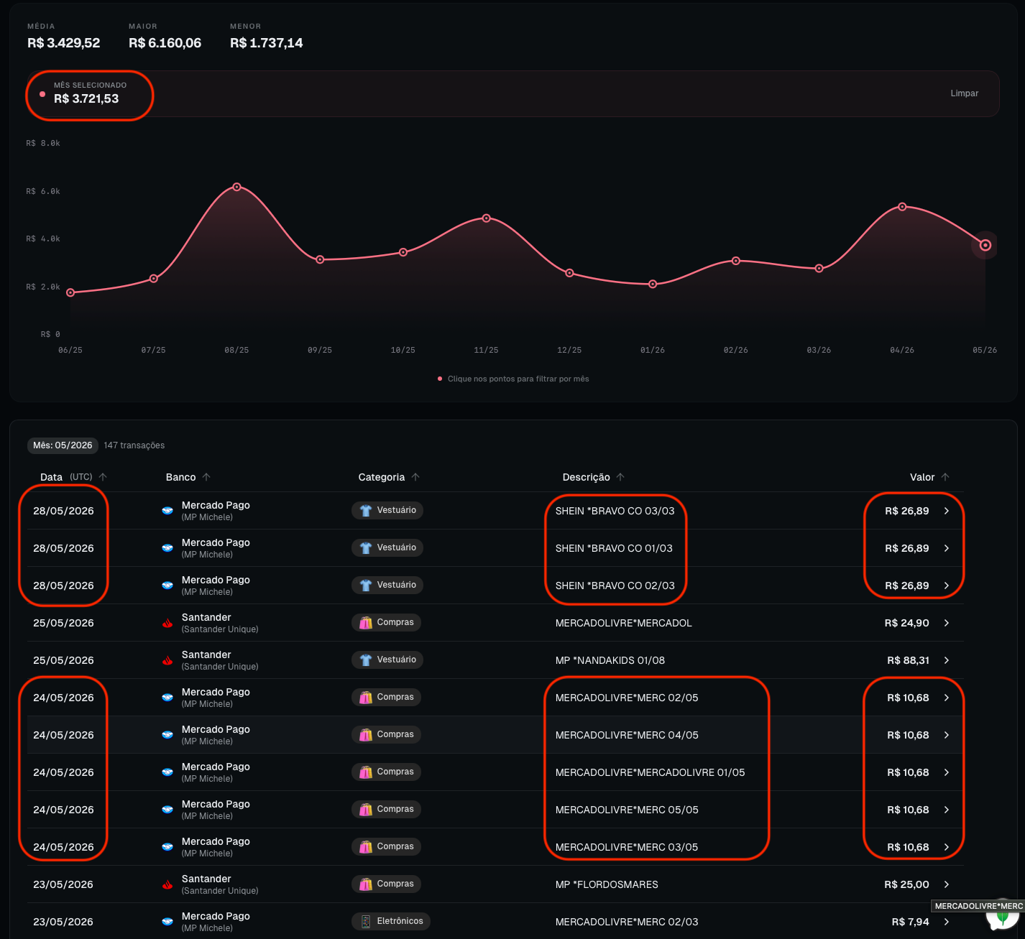Select the 04/26 data point on chart
The image size is (1025, 939).
902,207
